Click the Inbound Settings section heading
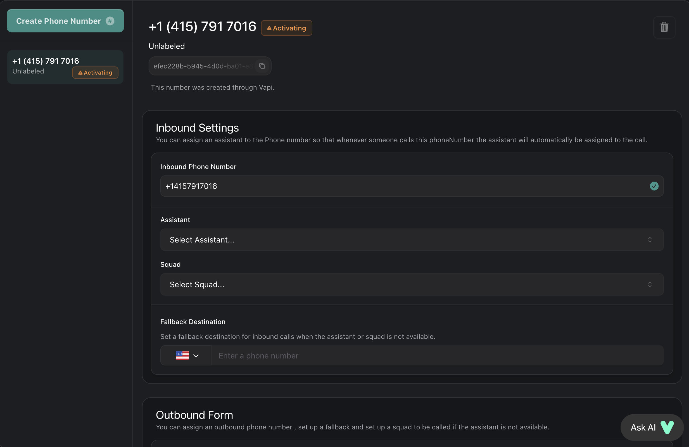The height and width of the screenshot is (447, 689). point(197,128)
